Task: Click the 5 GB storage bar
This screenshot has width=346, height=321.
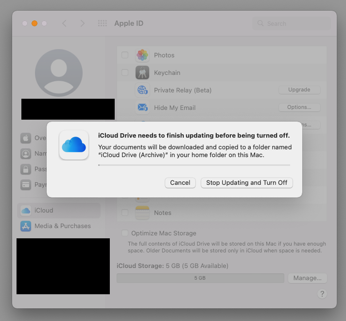Action: point(200,278)
